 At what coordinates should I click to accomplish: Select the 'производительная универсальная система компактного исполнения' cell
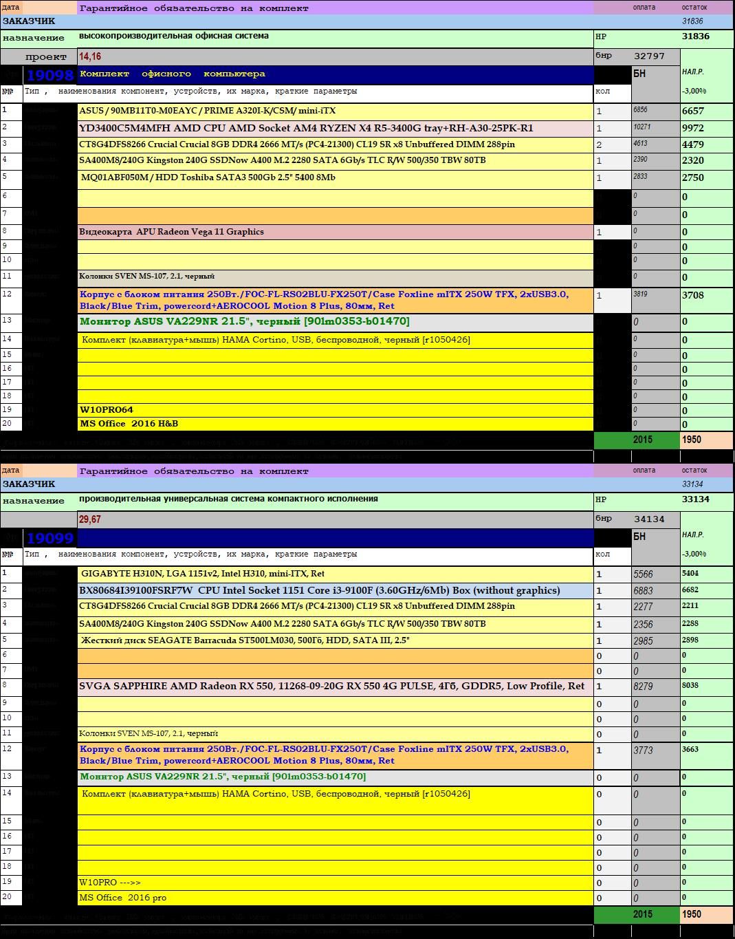coord(336,501)
